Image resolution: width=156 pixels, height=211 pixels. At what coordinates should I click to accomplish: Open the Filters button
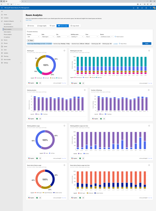pyautogui.click(x=30, y=40)
